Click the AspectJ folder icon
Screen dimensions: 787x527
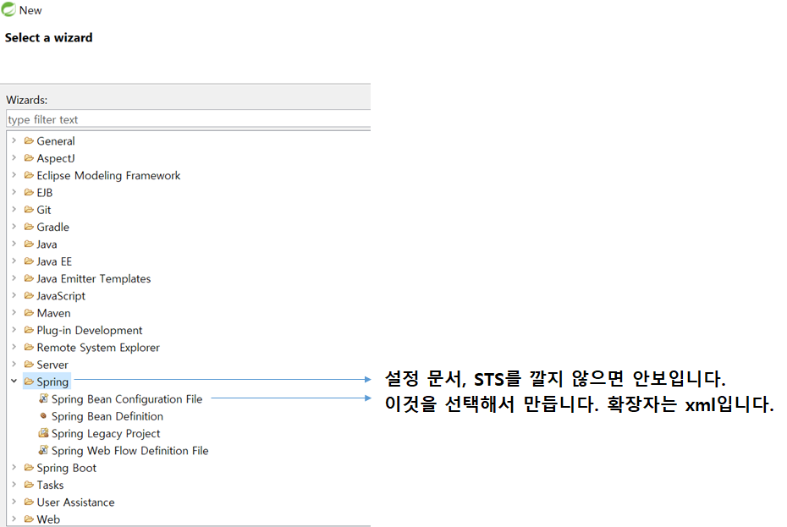tap(29, 158)
